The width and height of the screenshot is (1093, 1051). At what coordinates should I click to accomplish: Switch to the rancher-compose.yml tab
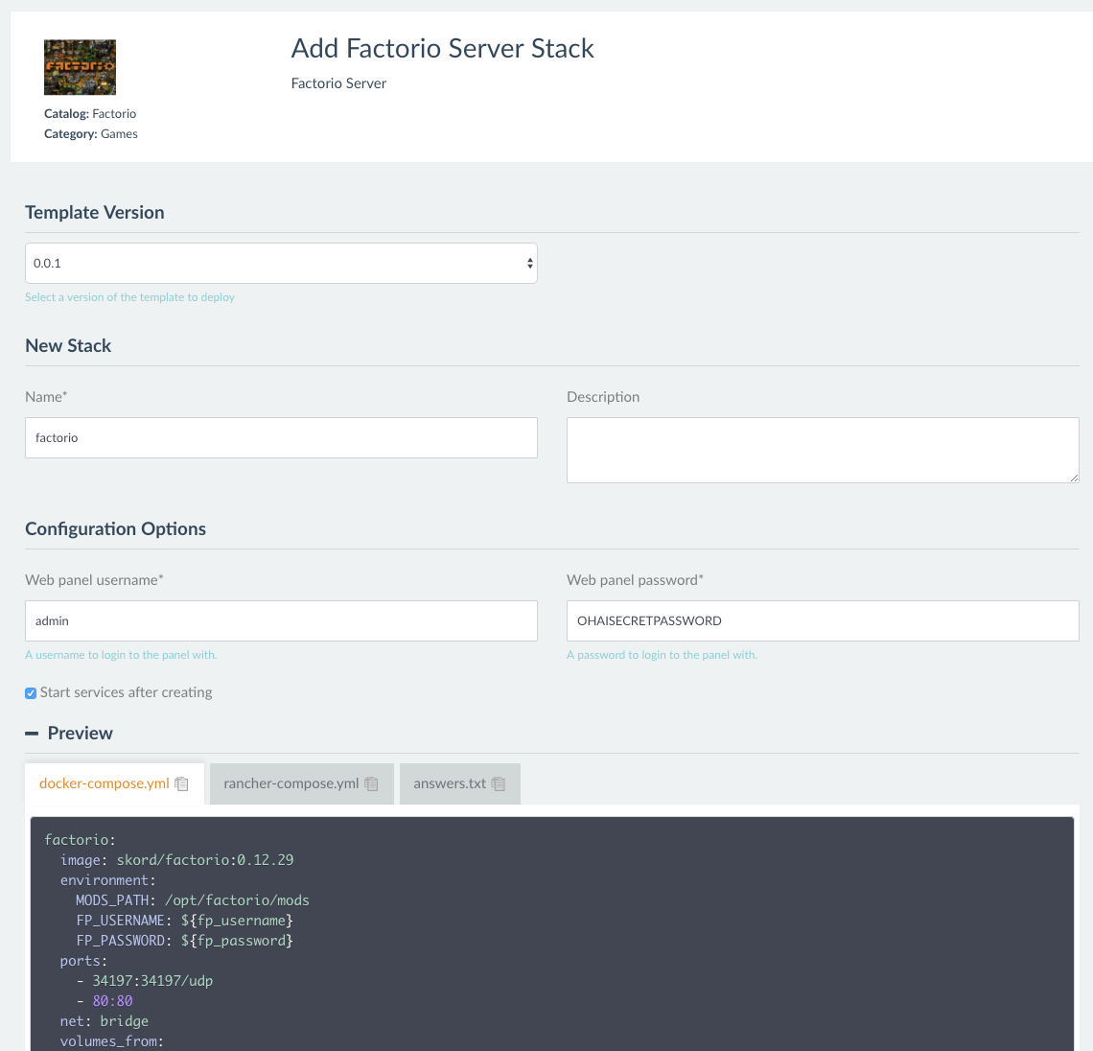(291, 783)
